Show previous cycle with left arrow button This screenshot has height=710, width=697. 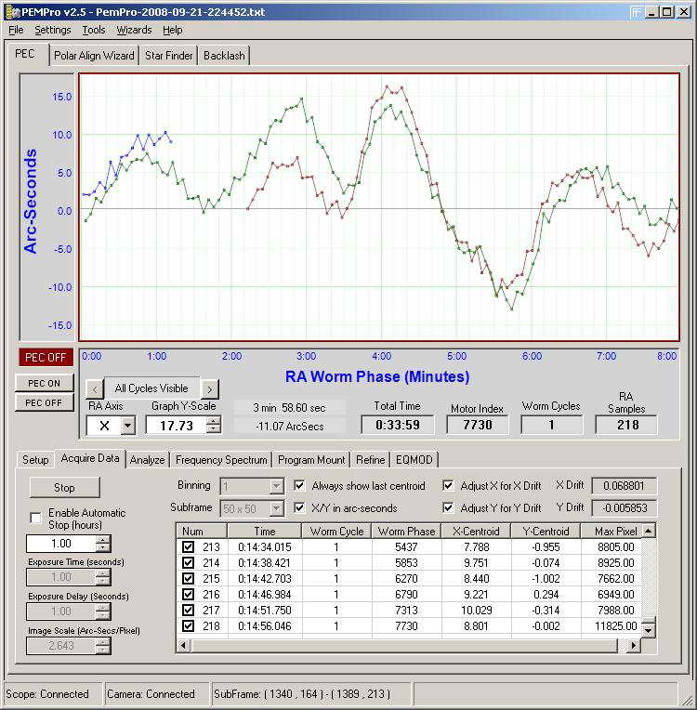[x=94, y=389]
